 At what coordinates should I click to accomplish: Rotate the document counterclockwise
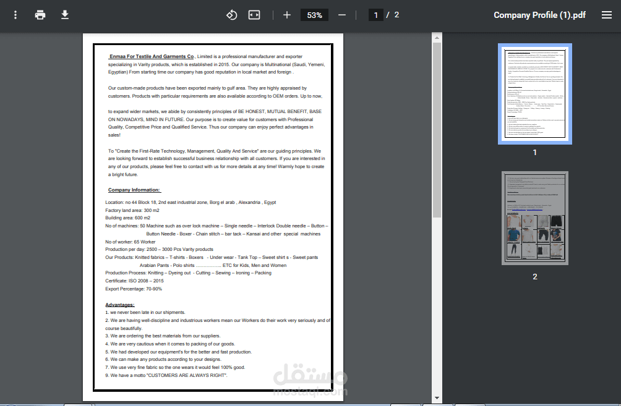point(232,15)
